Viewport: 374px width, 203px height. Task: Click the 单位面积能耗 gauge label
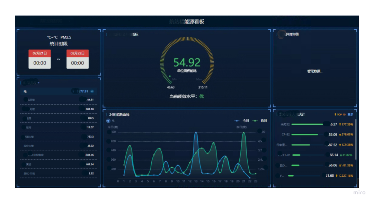[x=187, y=71]
